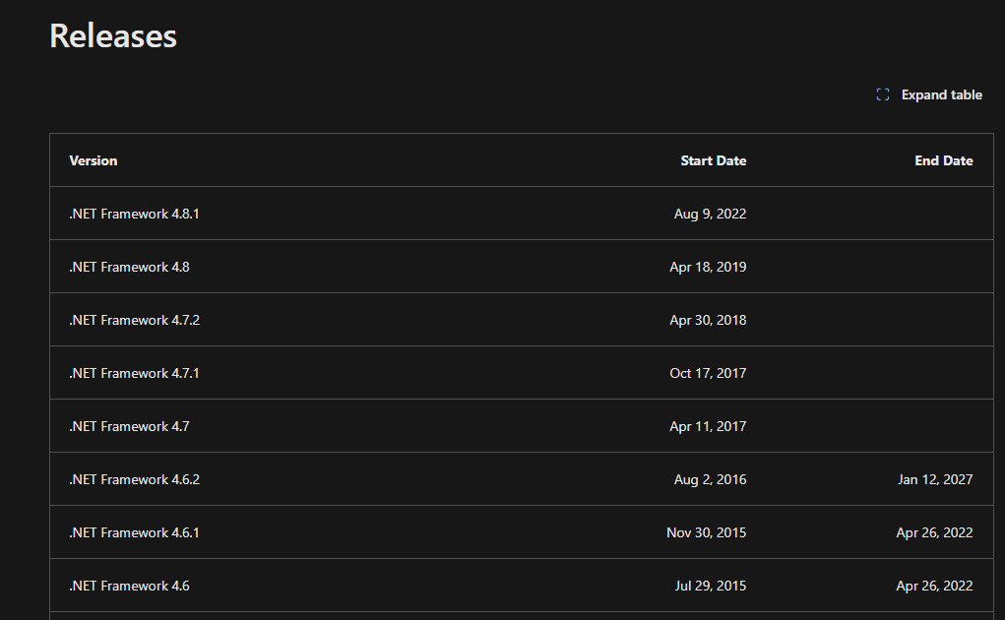Viewport: 1005px width, 620px height.
Task: Click the .NET Framework 4.7.1 version cell
Action: (x=134, y=373)
